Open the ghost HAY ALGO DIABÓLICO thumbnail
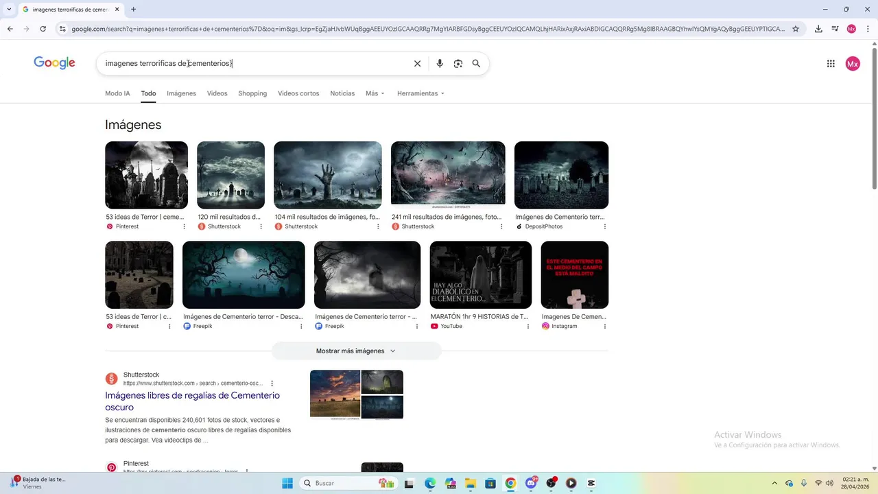Screen dimensions: 878x494 (481, 274)
